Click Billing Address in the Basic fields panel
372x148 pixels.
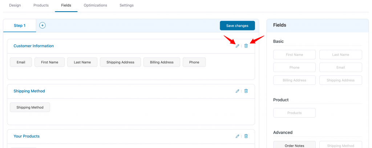(x=294, y=80)
